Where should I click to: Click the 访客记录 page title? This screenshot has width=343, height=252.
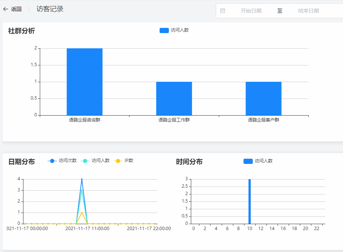(x=50, y=9)
